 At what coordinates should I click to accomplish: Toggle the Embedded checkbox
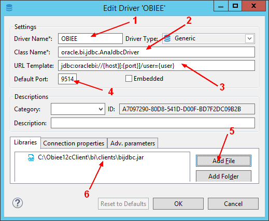(x=129, y=79)
